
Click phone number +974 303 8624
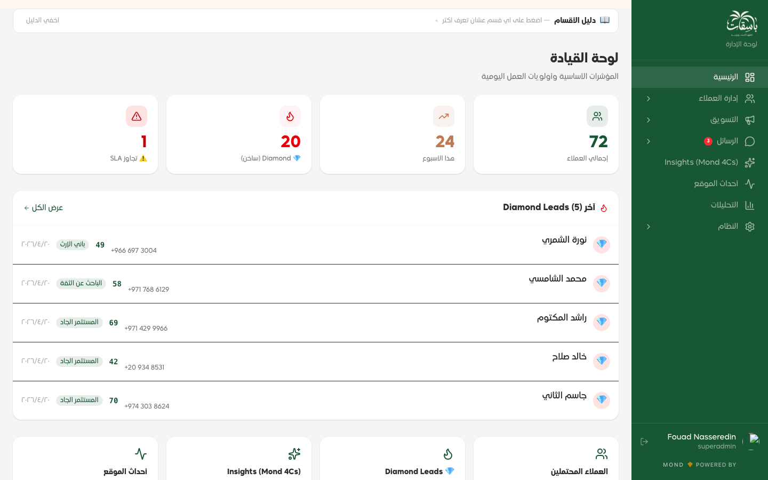click(x=147, y=406)
